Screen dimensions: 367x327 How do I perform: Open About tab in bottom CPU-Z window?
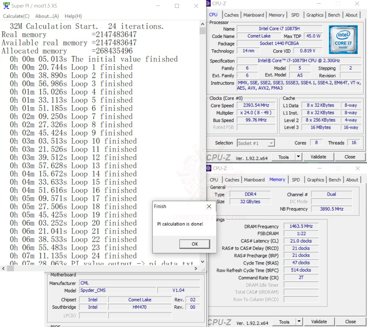[352, 180]
